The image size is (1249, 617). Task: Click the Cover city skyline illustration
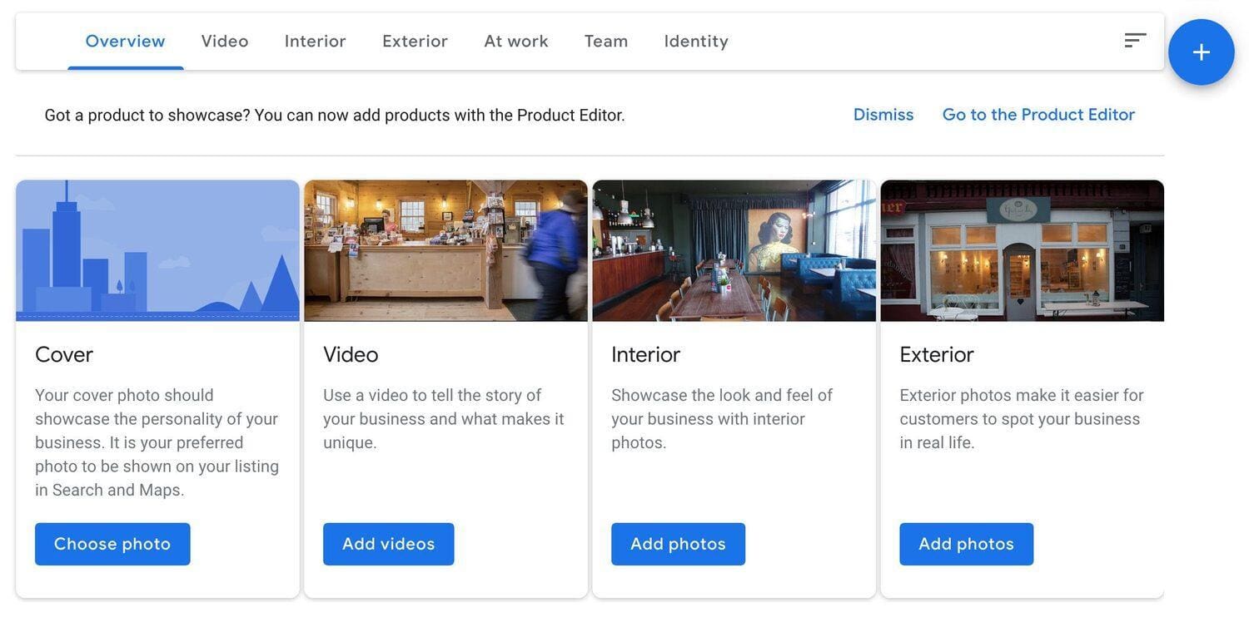(157, 250)
